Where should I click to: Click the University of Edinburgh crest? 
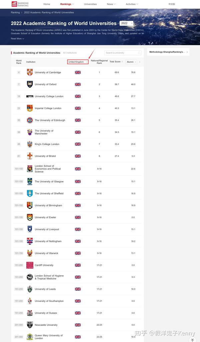(x=30, y=120)
